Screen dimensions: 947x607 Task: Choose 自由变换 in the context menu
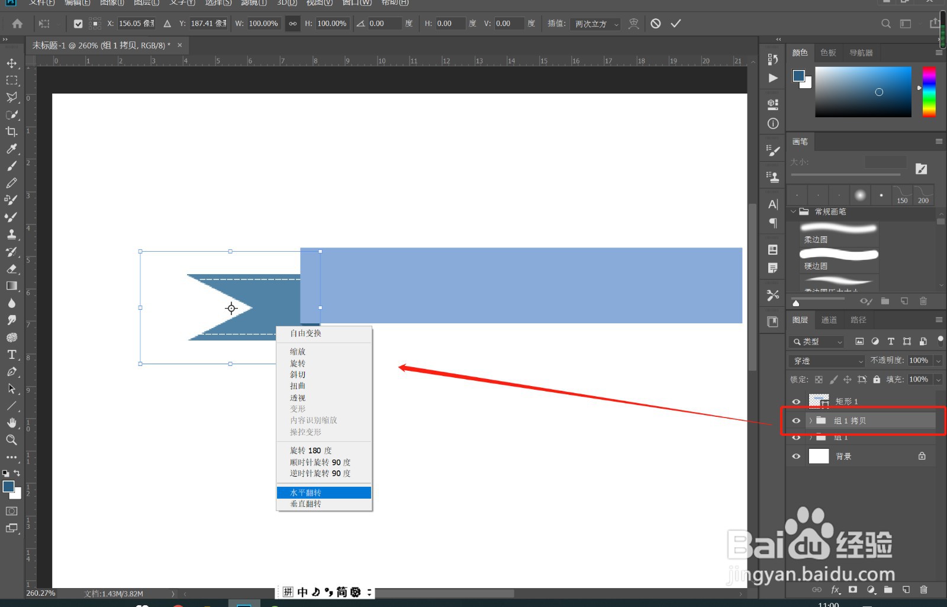click(x=324, y=333)
